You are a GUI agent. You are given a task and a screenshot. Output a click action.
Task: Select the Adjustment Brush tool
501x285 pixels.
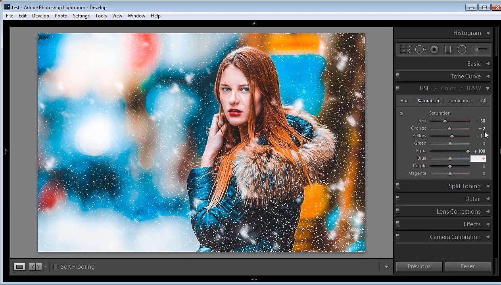click(480, 50)
